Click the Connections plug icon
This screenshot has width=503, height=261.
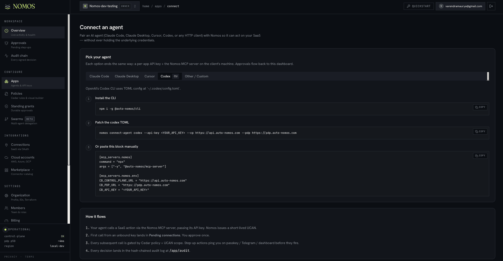[x=6, y=145]
